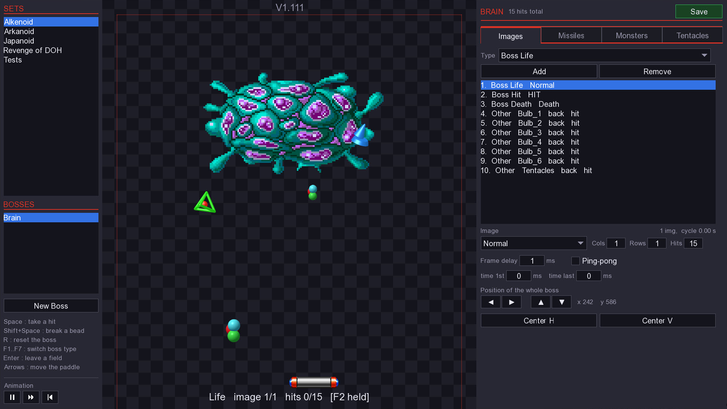Screen dimensions: 727x409
Task: Create a New Boss
Action: [x=51, y=306]
